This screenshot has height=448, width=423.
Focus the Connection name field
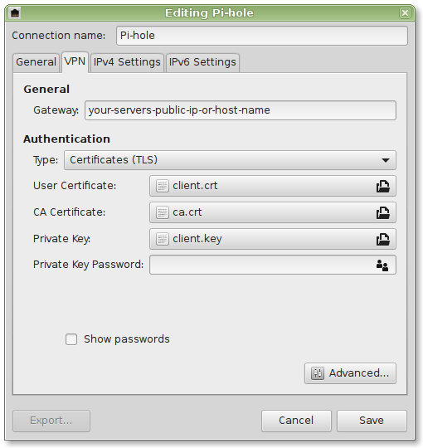point(262,36)
